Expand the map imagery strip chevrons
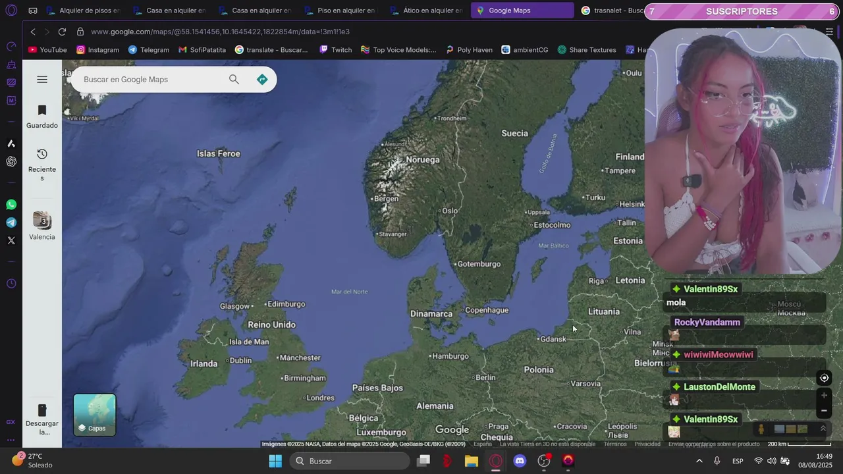 823,429
